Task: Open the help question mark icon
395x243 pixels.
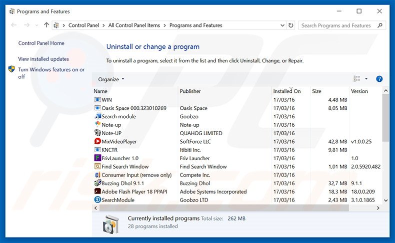Action: (379, 79)
